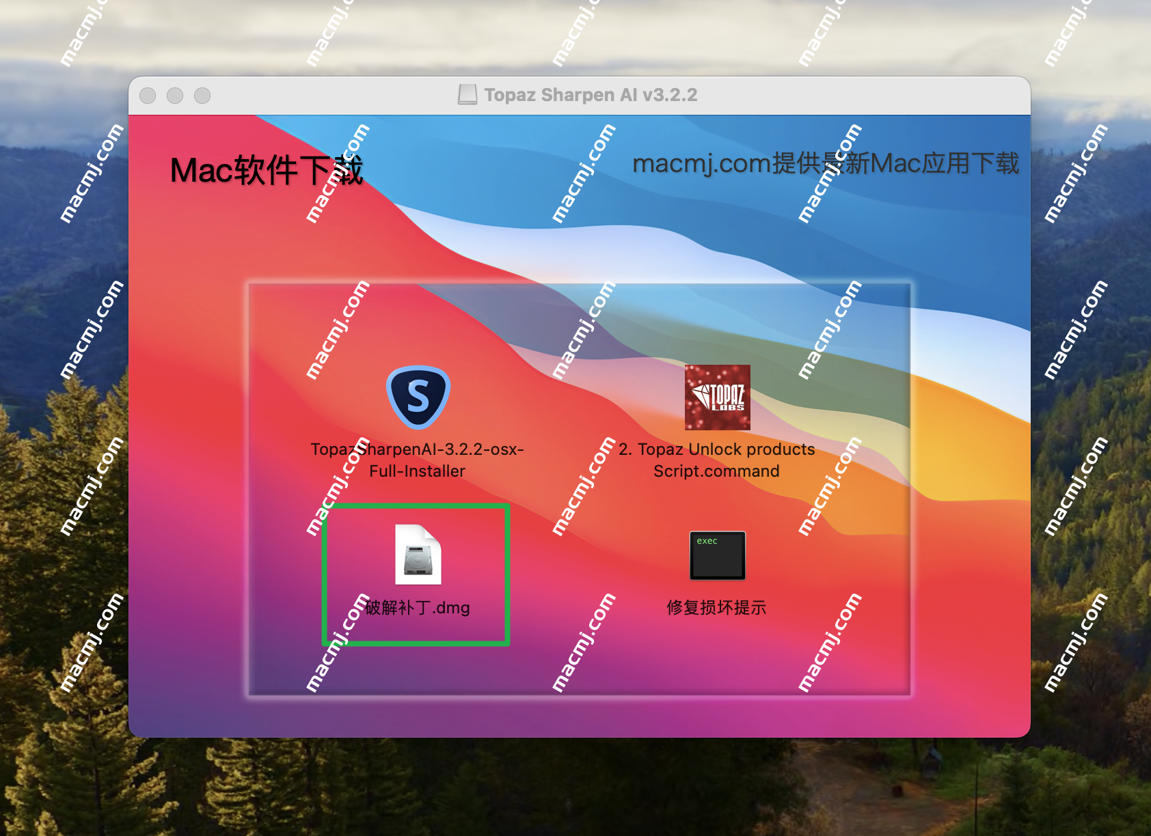Image resolution: width=1151 pixels, height=836 pixels.
Task: Click the 破解补丁.dmg file name label
Action: coord(417,607)
